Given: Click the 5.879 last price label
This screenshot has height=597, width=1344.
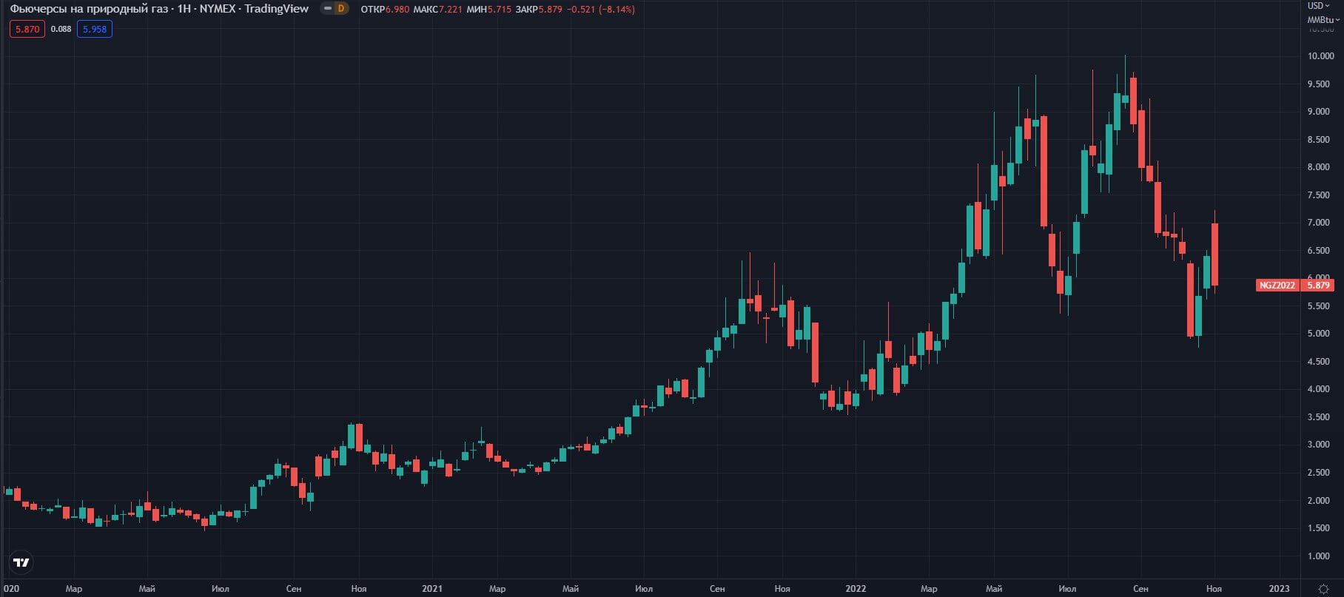Looking at the screenshot, I should tap(1318, 285).
